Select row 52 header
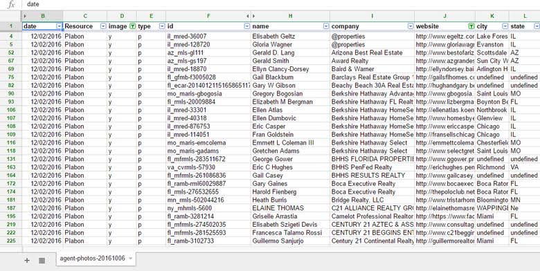Screen dimensions: 540x271 pos(11,53)
